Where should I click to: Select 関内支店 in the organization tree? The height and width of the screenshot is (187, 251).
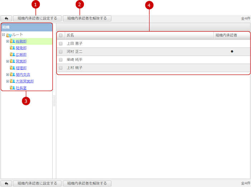click(x=23, y=75)
